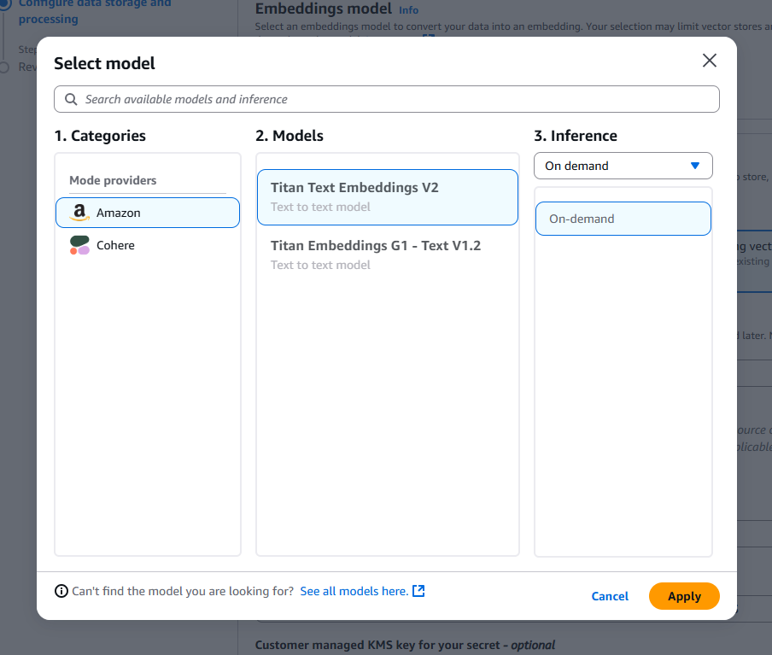Click the external link icon beside 'See all models here'
This screenshot has height=655, width=772.
click(x=418, y=590)
